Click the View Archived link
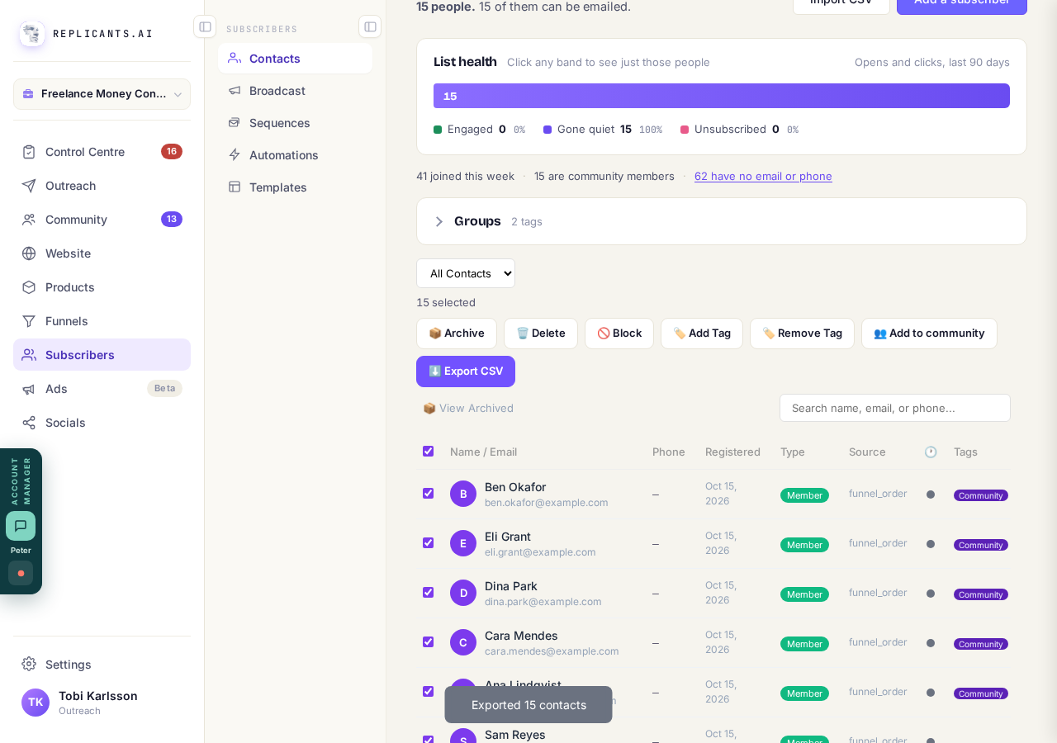The image size is (1057, 743). tap(468, 409)
